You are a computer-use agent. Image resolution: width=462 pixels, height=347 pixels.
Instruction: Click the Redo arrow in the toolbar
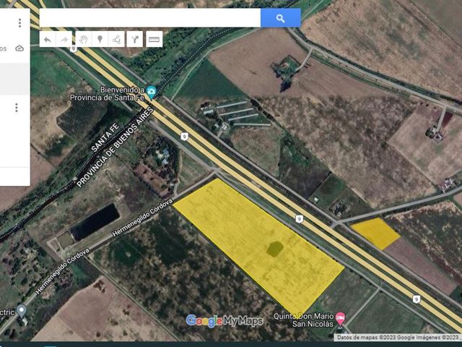[64, 39]
